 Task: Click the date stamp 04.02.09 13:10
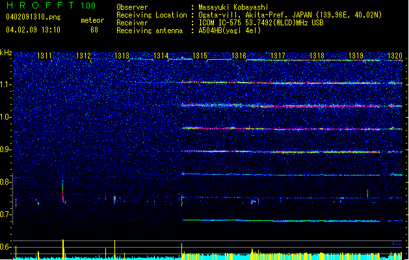click(x=33, y=30)
